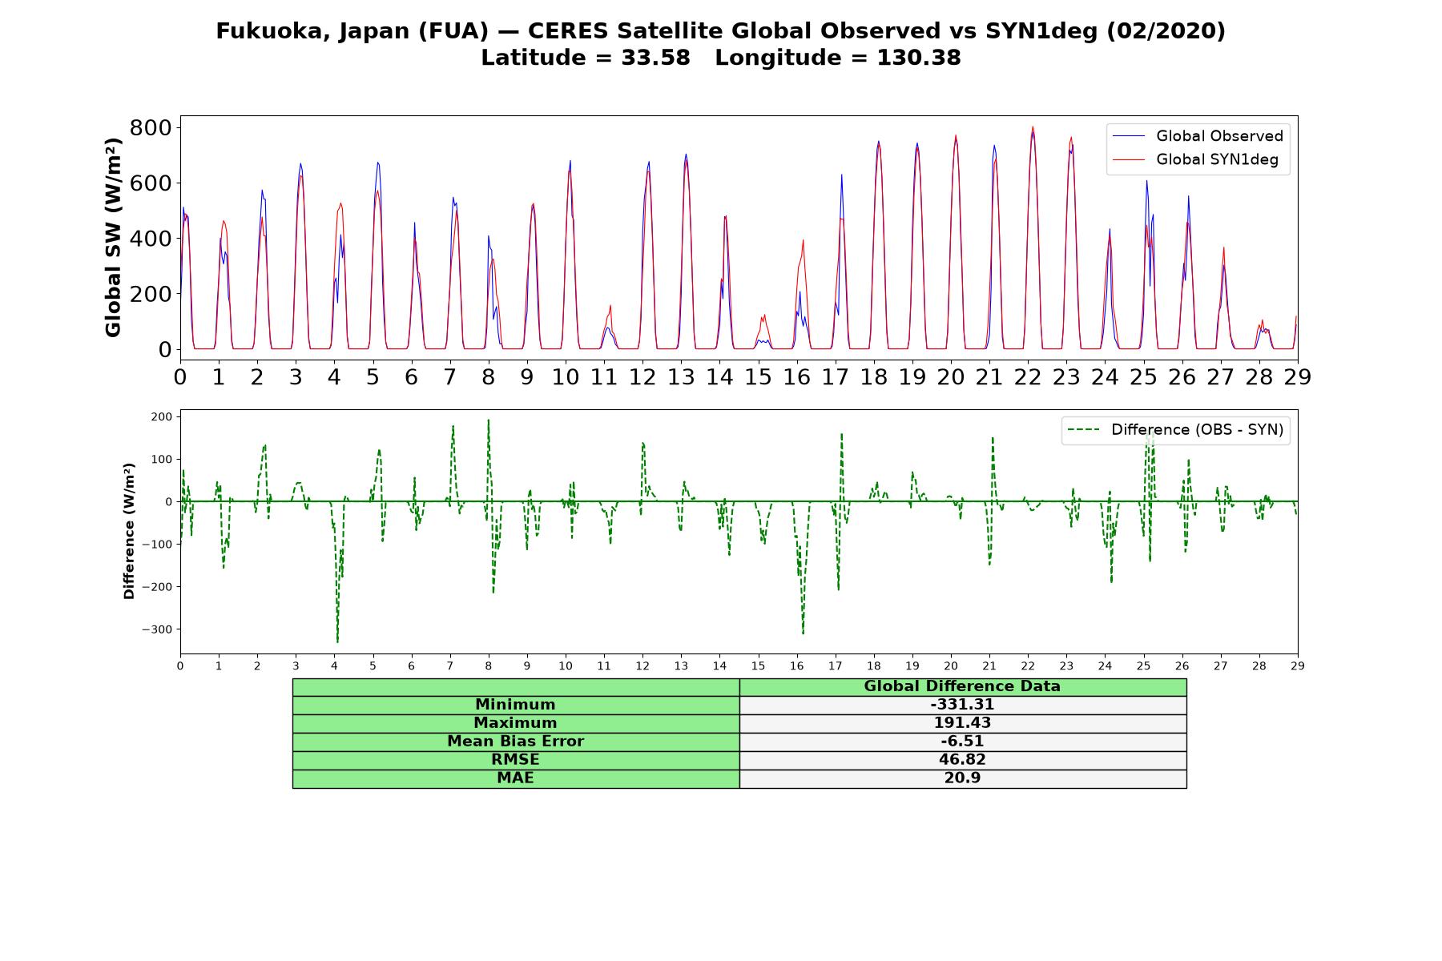The width and height of the screenshot is (1442, 961).
Task: Select the Minimum value cell -331.31
Action: (x=962, y=705)
